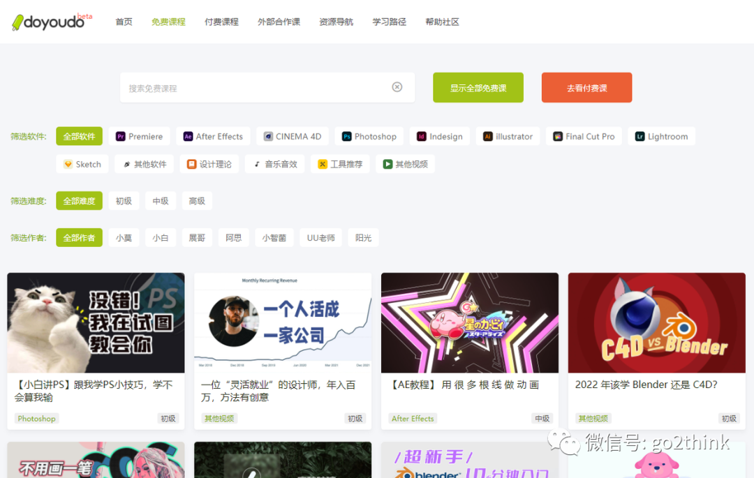Filter courses by Sketch

(x=82, y=163)
